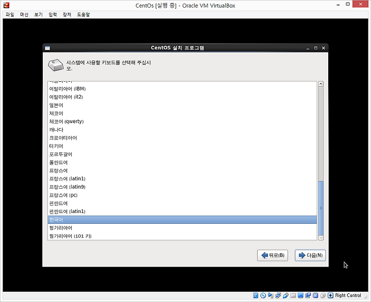
Task: Open the 파일 menu
Action: 10,14
